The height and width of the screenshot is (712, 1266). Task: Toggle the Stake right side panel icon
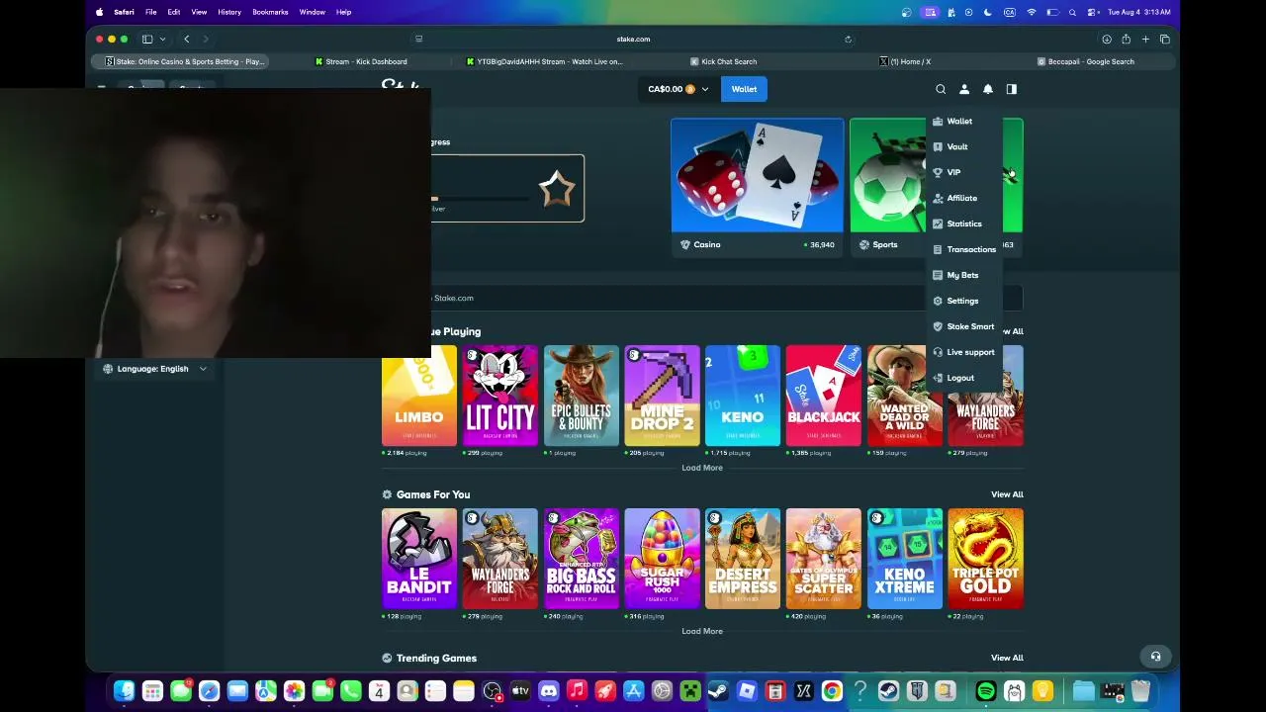[1012, 89]
